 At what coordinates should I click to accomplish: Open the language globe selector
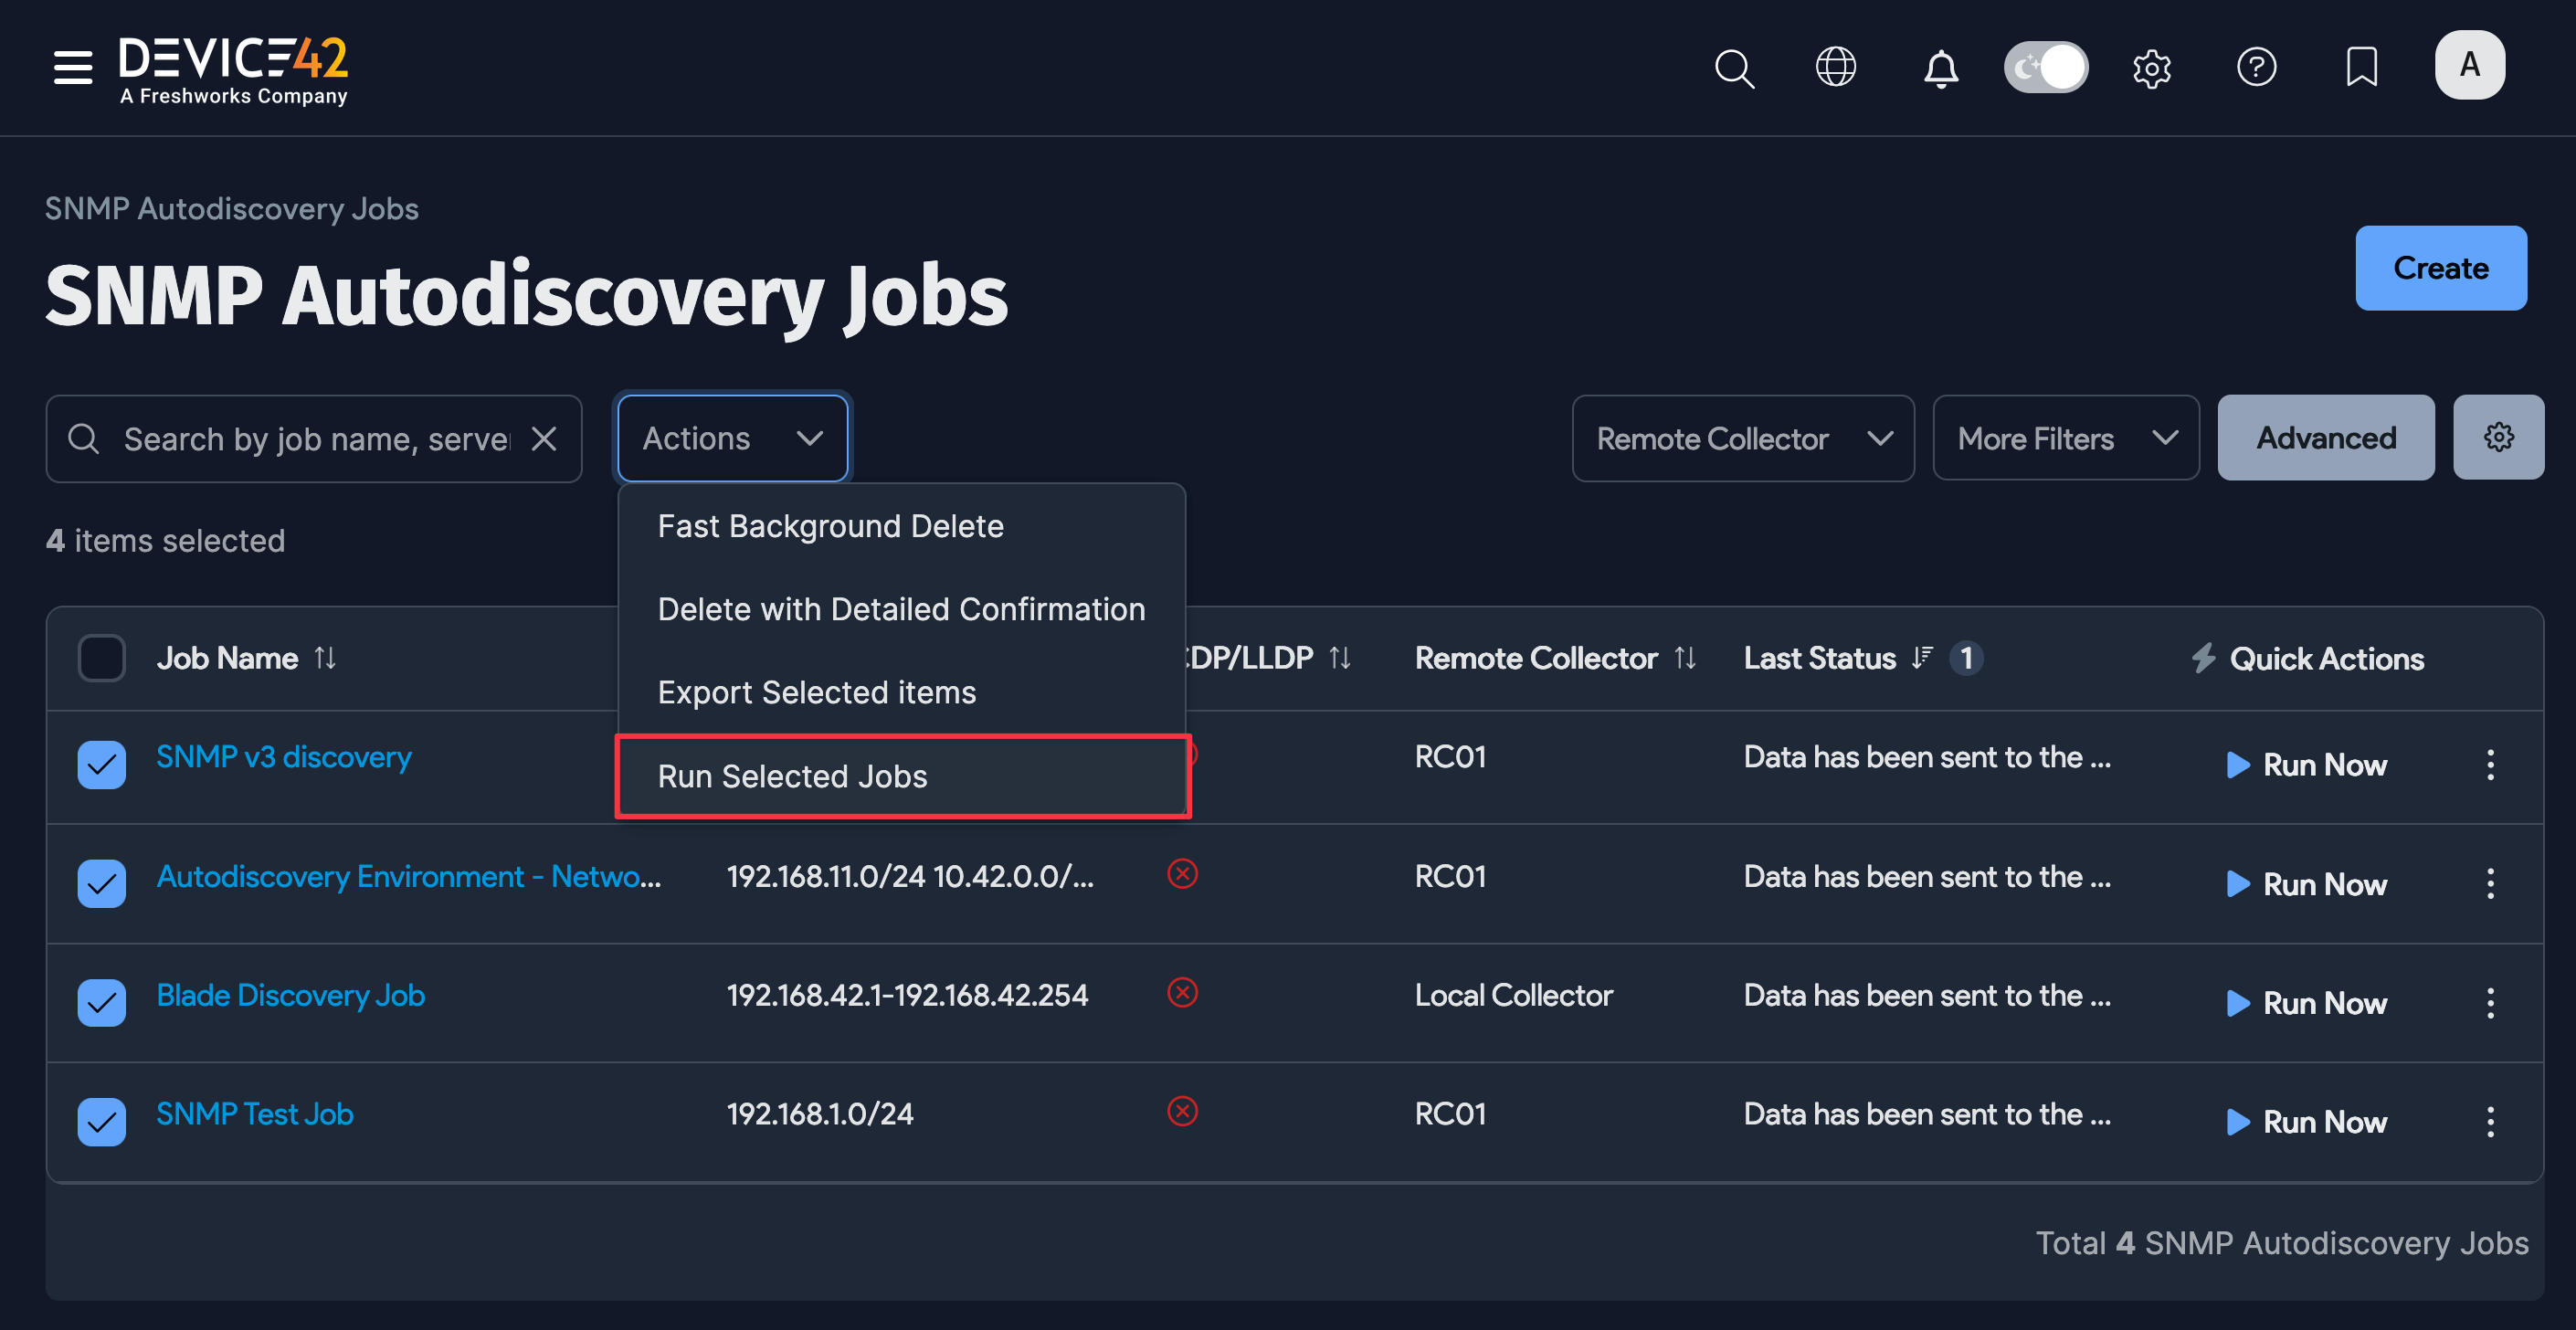point(1836,68)
